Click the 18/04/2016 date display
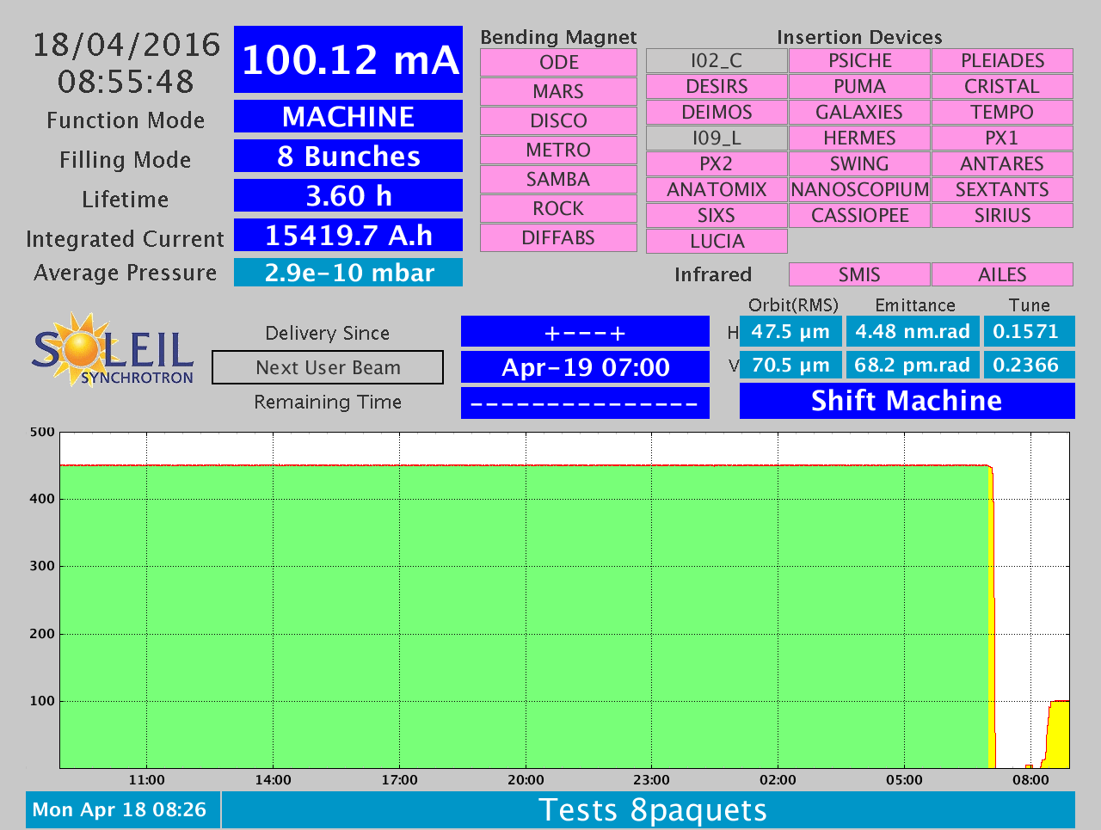 (126, 45)
